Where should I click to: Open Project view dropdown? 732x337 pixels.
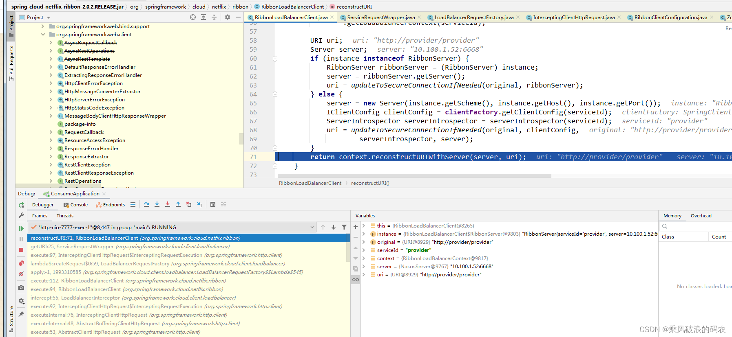tap(49, 18)
